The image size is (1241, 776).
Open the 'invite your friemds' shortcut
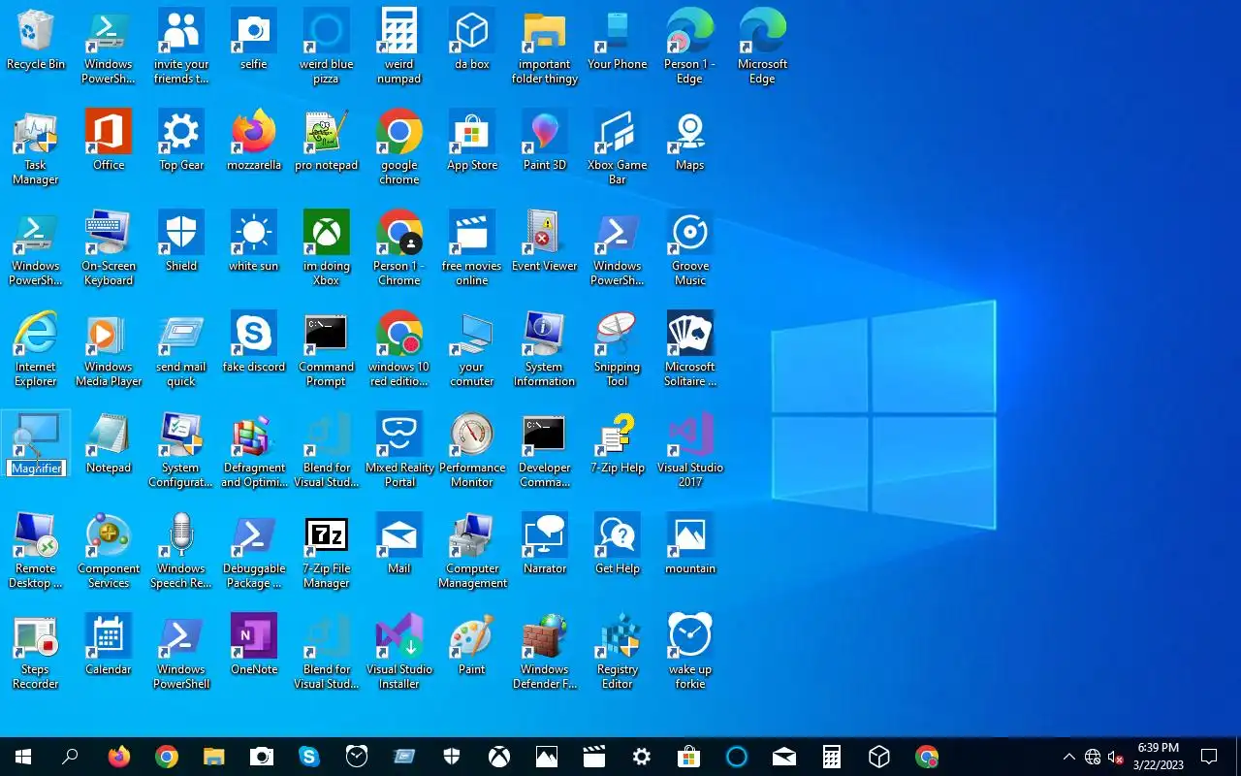181,47
